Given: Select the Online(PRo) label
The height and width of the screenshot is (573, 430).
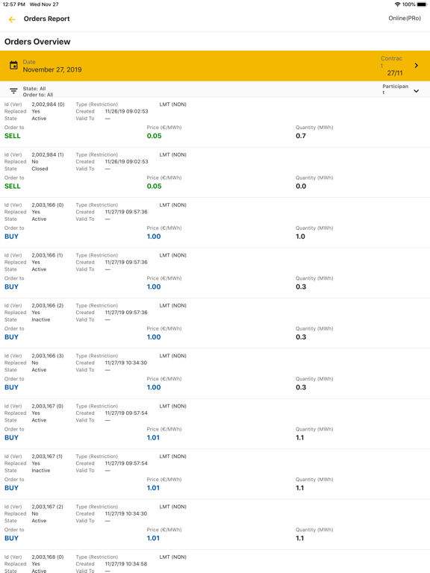Looking at the screenshot, I should point(405,18).
